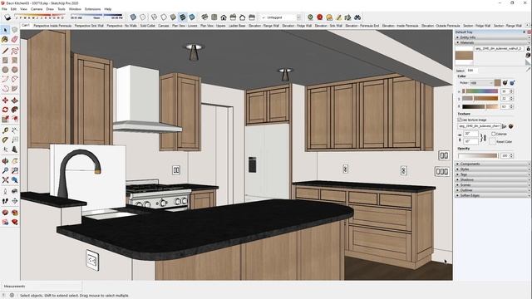Switch to Front view house icon
The height and width of the screenshot is (299, 532).
click(224, 17)
